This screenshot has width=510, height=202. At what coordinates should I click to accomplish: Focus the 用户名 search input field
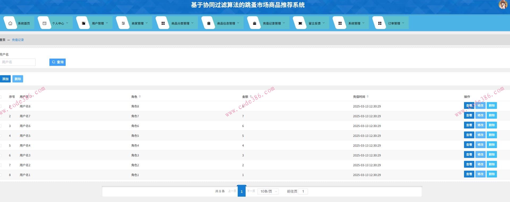18,62
